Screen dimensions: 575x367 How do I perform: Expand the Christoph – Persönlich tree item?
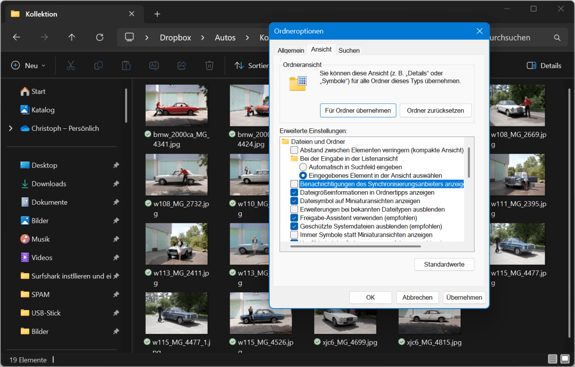[x=11, y=128]
